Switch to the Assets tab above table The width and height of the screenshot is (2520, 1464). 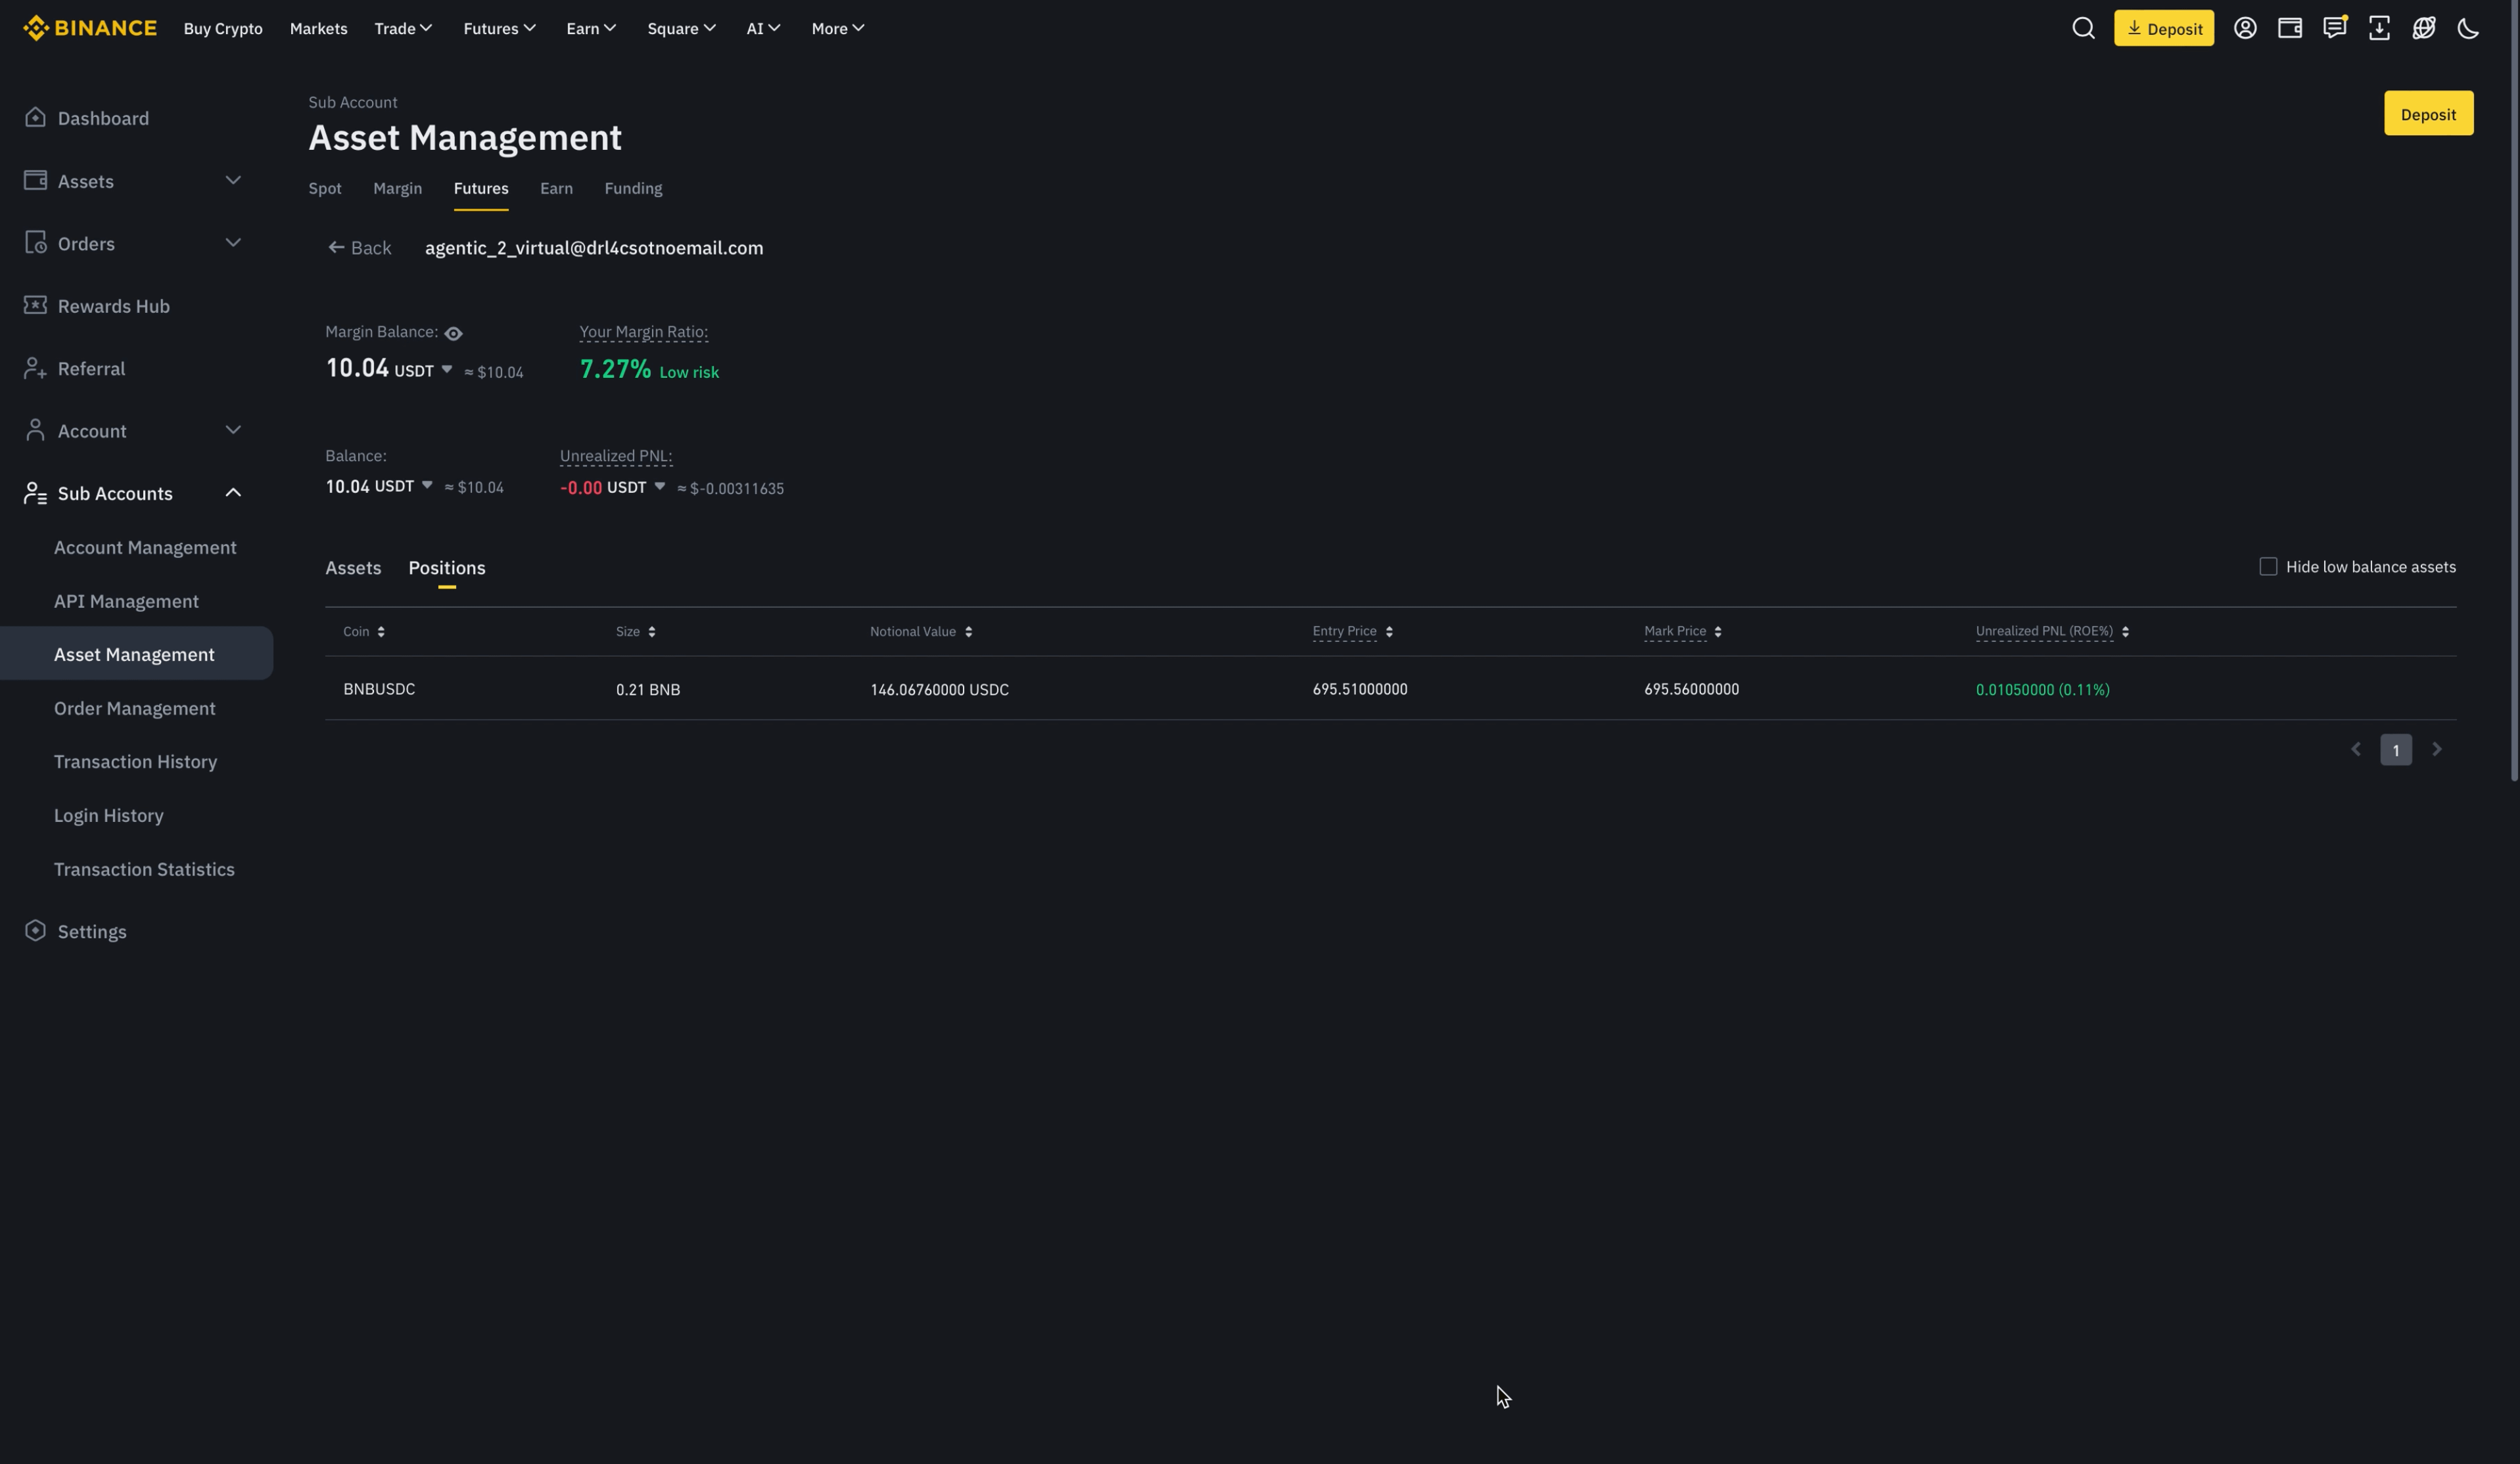pos(353,568)
